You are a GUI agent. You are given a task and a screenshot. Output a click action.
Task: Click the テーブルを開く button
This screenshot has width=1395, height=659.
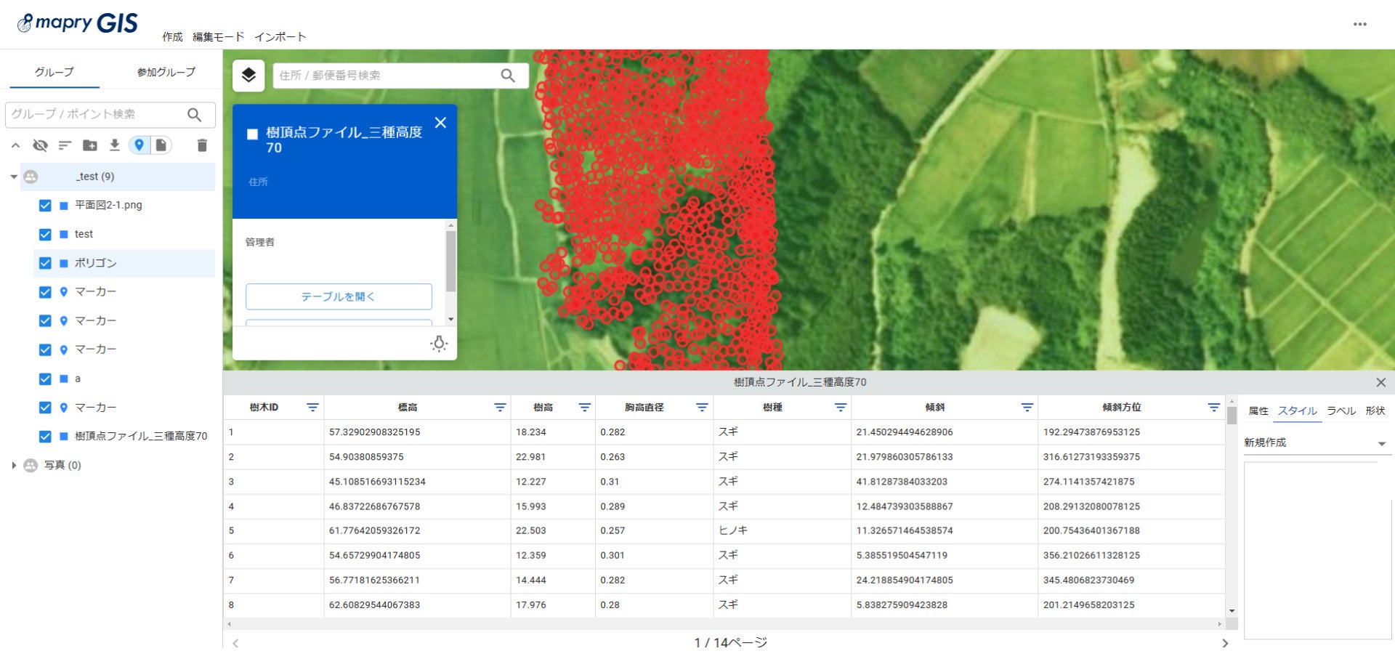tap(339, 296)
